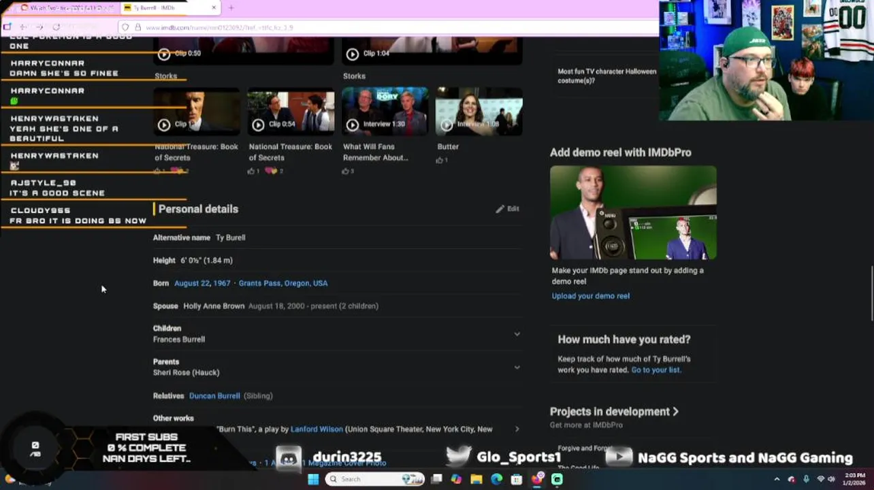Open Microsoft Store from the taskbar
This screenshot has width=874, height=490.
click(x=517, y=479)
